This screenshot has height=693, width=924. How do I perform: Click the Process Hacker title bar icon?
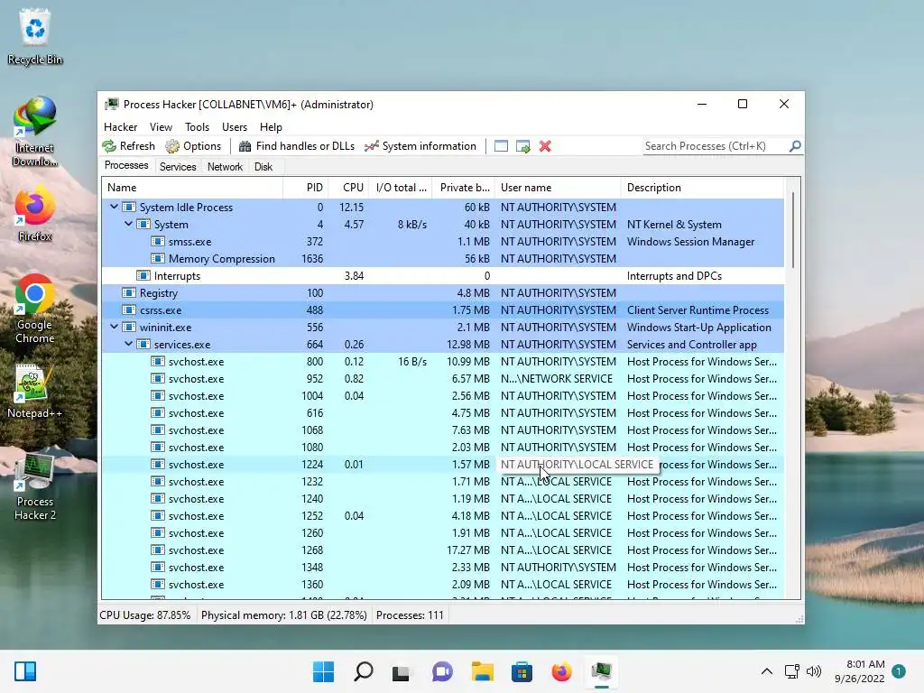(x=112, y=105)
